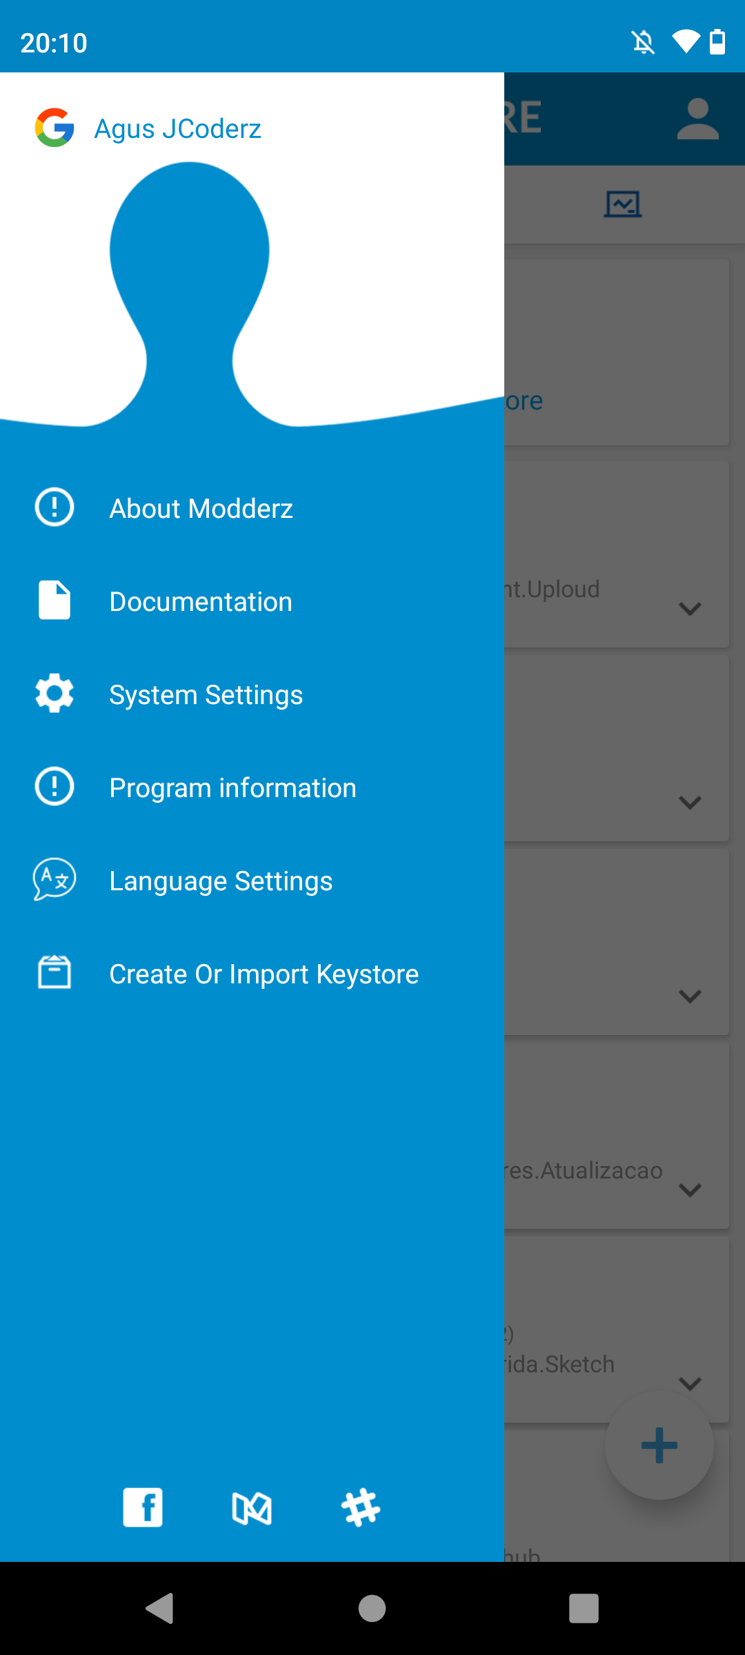Select the ida.Sketch text
This screenshot has width=745, height=1655.
click(559, 1364)
